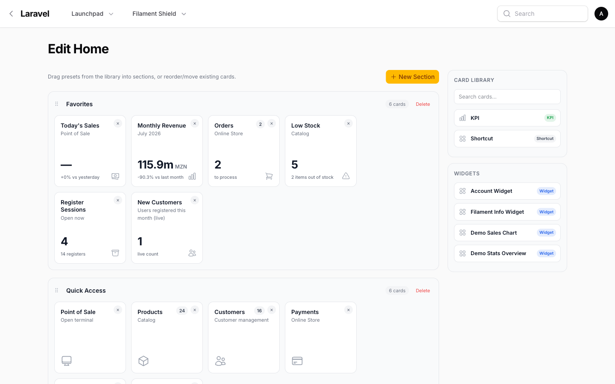Click the 6 cards badge in Favorites
Screen dimensions: 615x384
click(x=397, y=104)
